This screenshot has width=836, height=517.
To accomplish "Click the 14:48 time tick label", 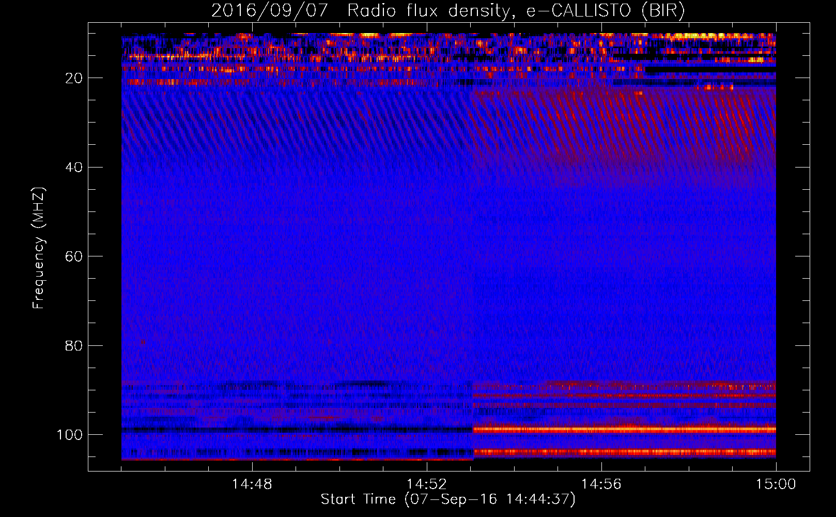I will [252, 484].
